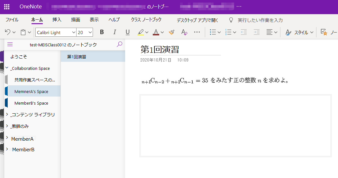Open bullet list style dropdown

[x=219, y=33]
